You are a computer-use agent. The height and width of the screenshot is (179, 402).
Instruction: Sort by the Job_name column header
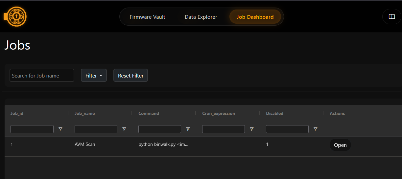point(84,113)
